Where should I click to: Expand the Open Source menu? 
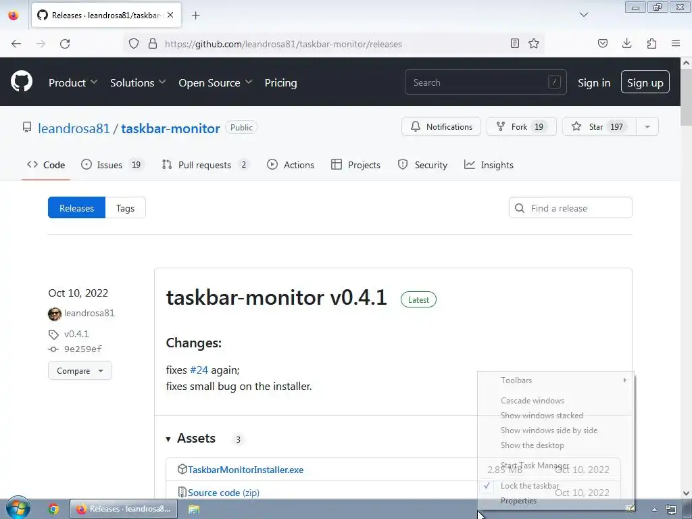tap(216, 82)
